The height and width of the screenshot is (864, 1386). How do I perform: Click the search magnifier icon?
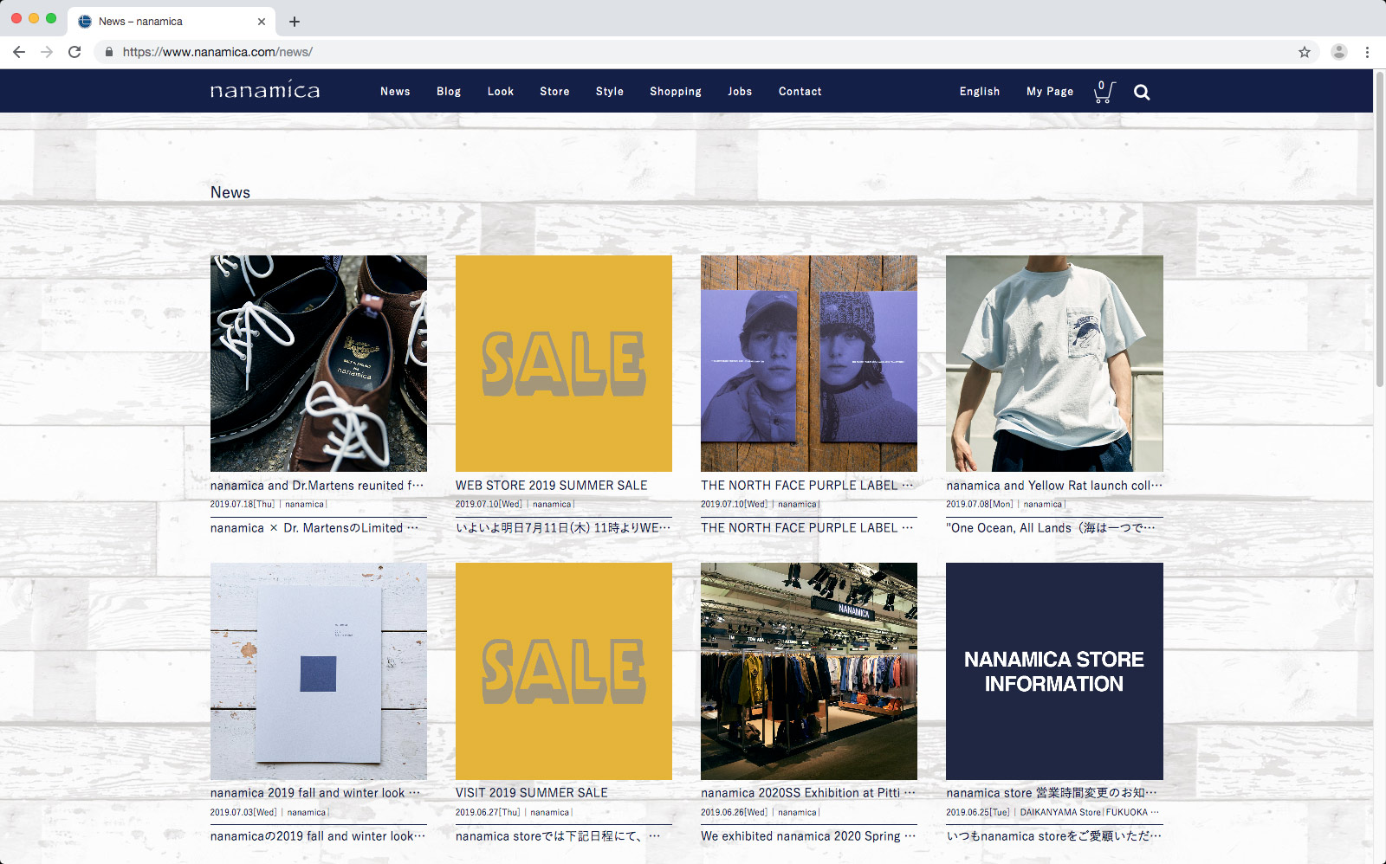(x=1142, y=93)
